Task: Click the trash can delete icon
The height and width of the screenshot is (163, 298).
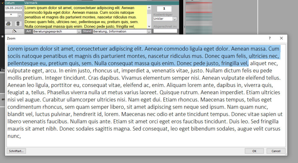Action: tap(18, 24)
